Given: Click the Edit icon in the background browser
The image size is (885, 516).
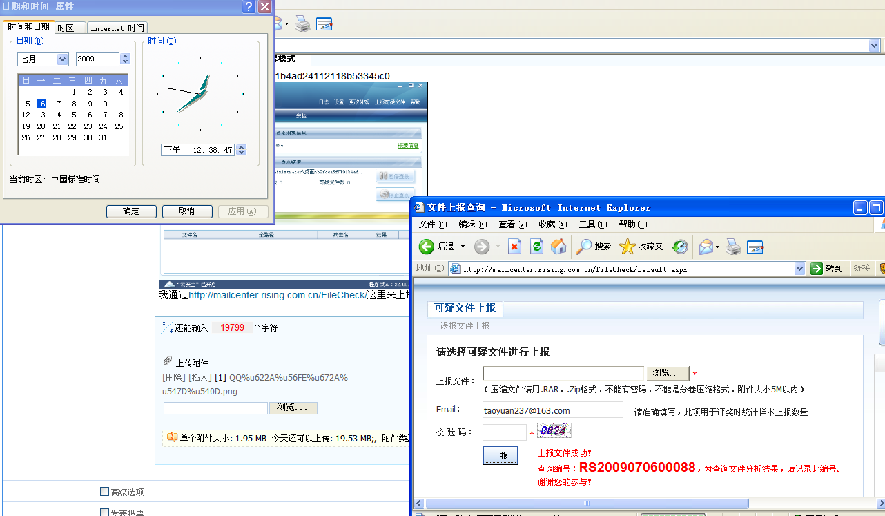Looking at the screenshot, I should coord(324,23).
